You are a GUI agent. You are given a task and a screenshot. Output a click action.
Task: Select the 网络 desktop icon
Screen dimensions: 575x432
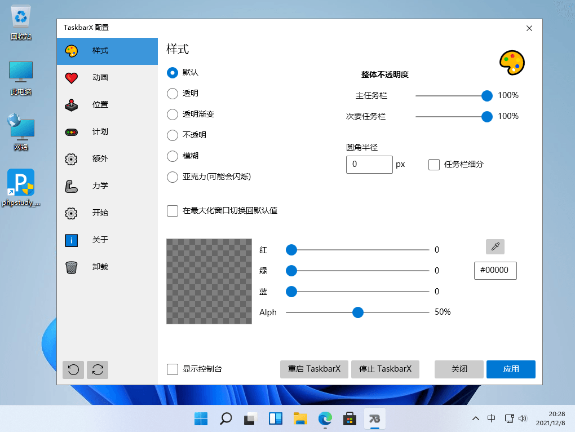click(21, 133)
